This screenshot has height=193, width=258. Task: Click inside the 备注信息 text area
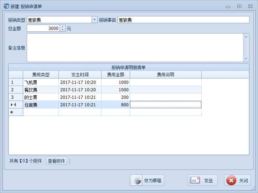pyautogui.click(x=135, y=48)
